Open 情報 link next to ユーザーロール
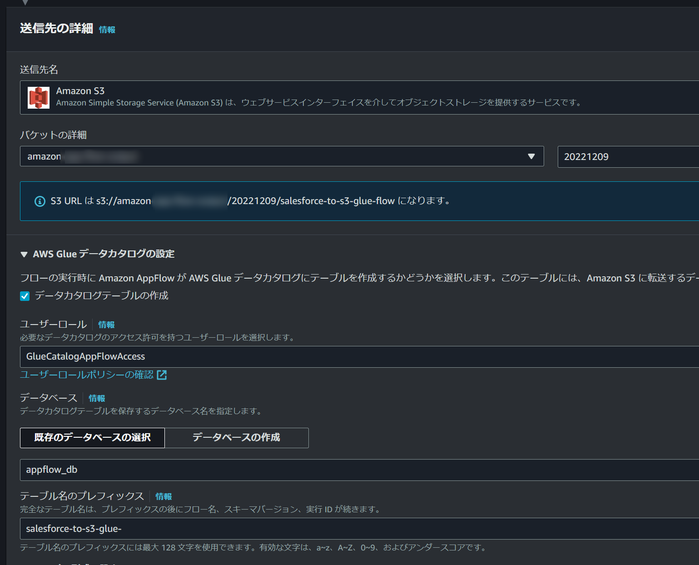The height and width of the screenshot is (565, 699). pos(106,325)
